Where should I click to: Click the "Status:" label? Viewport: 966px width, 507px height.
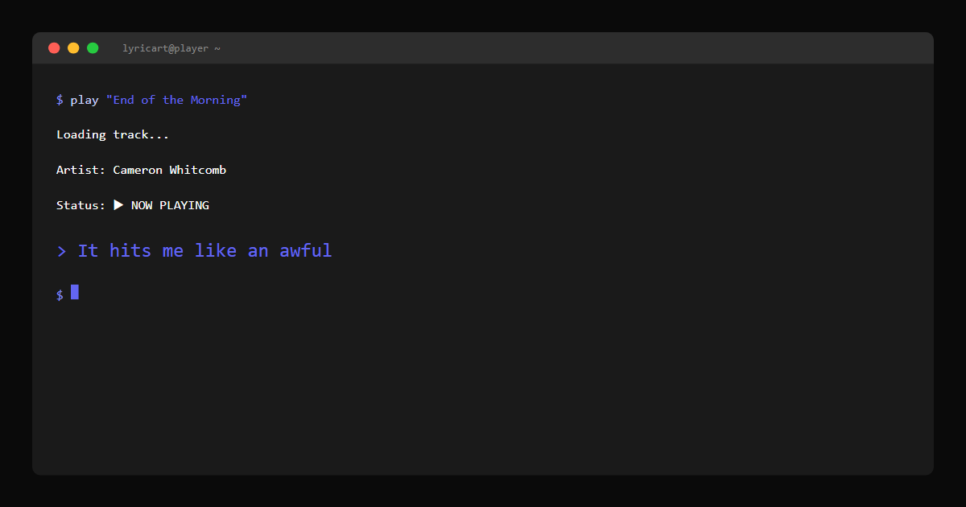click(x=80, y=205)
